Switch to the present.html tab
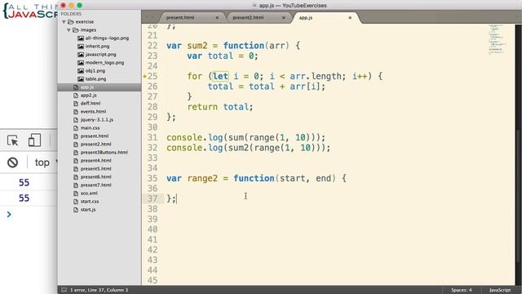The image size is (522, 294). [180, 18]
